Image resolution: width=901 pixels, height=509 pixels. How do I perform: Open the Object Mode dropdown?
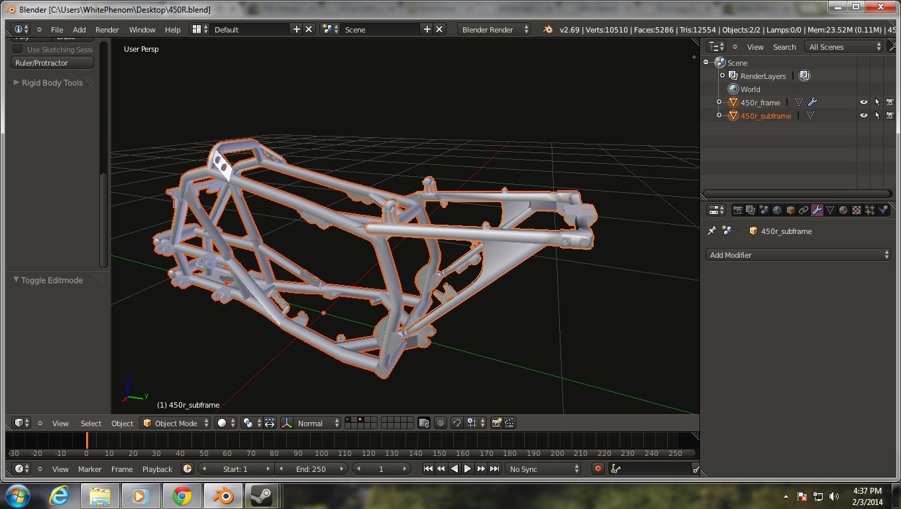click(176, 423)
